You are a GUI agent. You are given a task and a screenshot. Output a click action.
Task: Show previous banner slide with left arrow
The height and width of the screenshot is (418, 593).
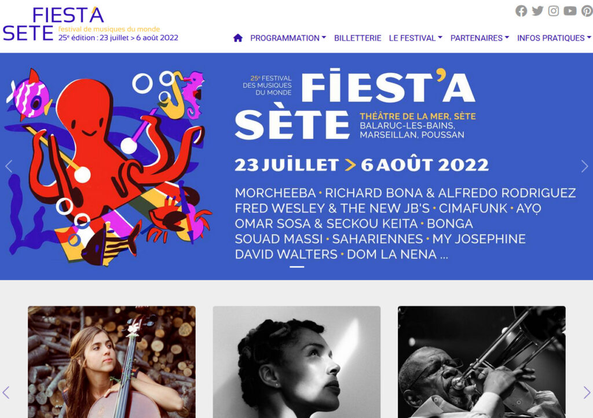pyautogui.click(x=9, y=166)
